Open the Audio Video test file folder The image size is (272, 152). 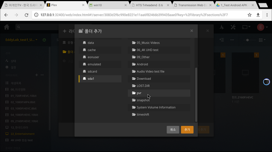pyautogui.click(x=159, y=71)
